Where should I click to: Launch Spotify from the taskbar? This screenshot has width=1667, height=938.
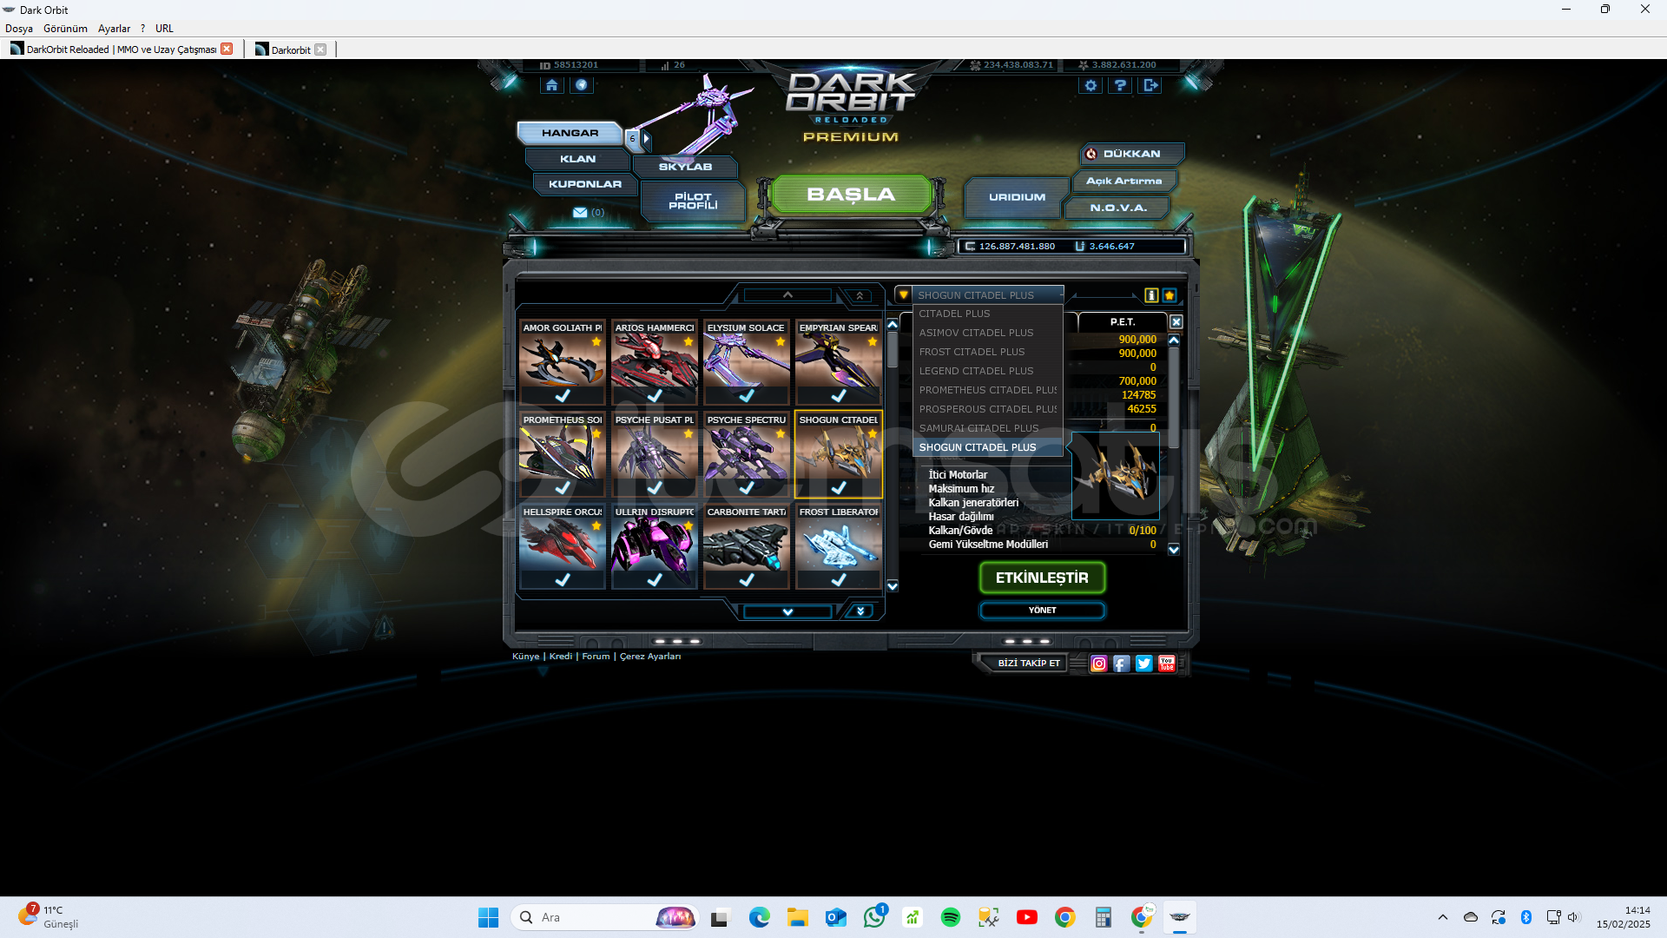click(951, 917)
